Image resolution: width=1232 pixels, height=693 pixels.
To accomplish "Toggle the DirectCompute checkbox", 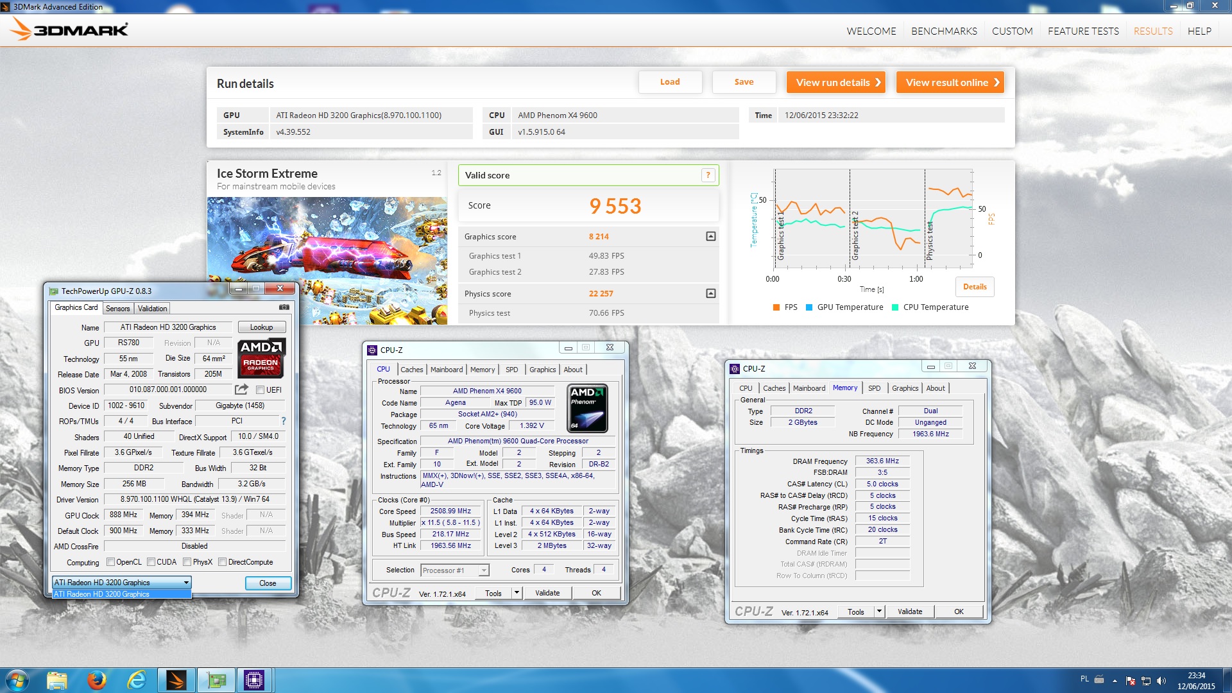I will [x=222, y=561].
